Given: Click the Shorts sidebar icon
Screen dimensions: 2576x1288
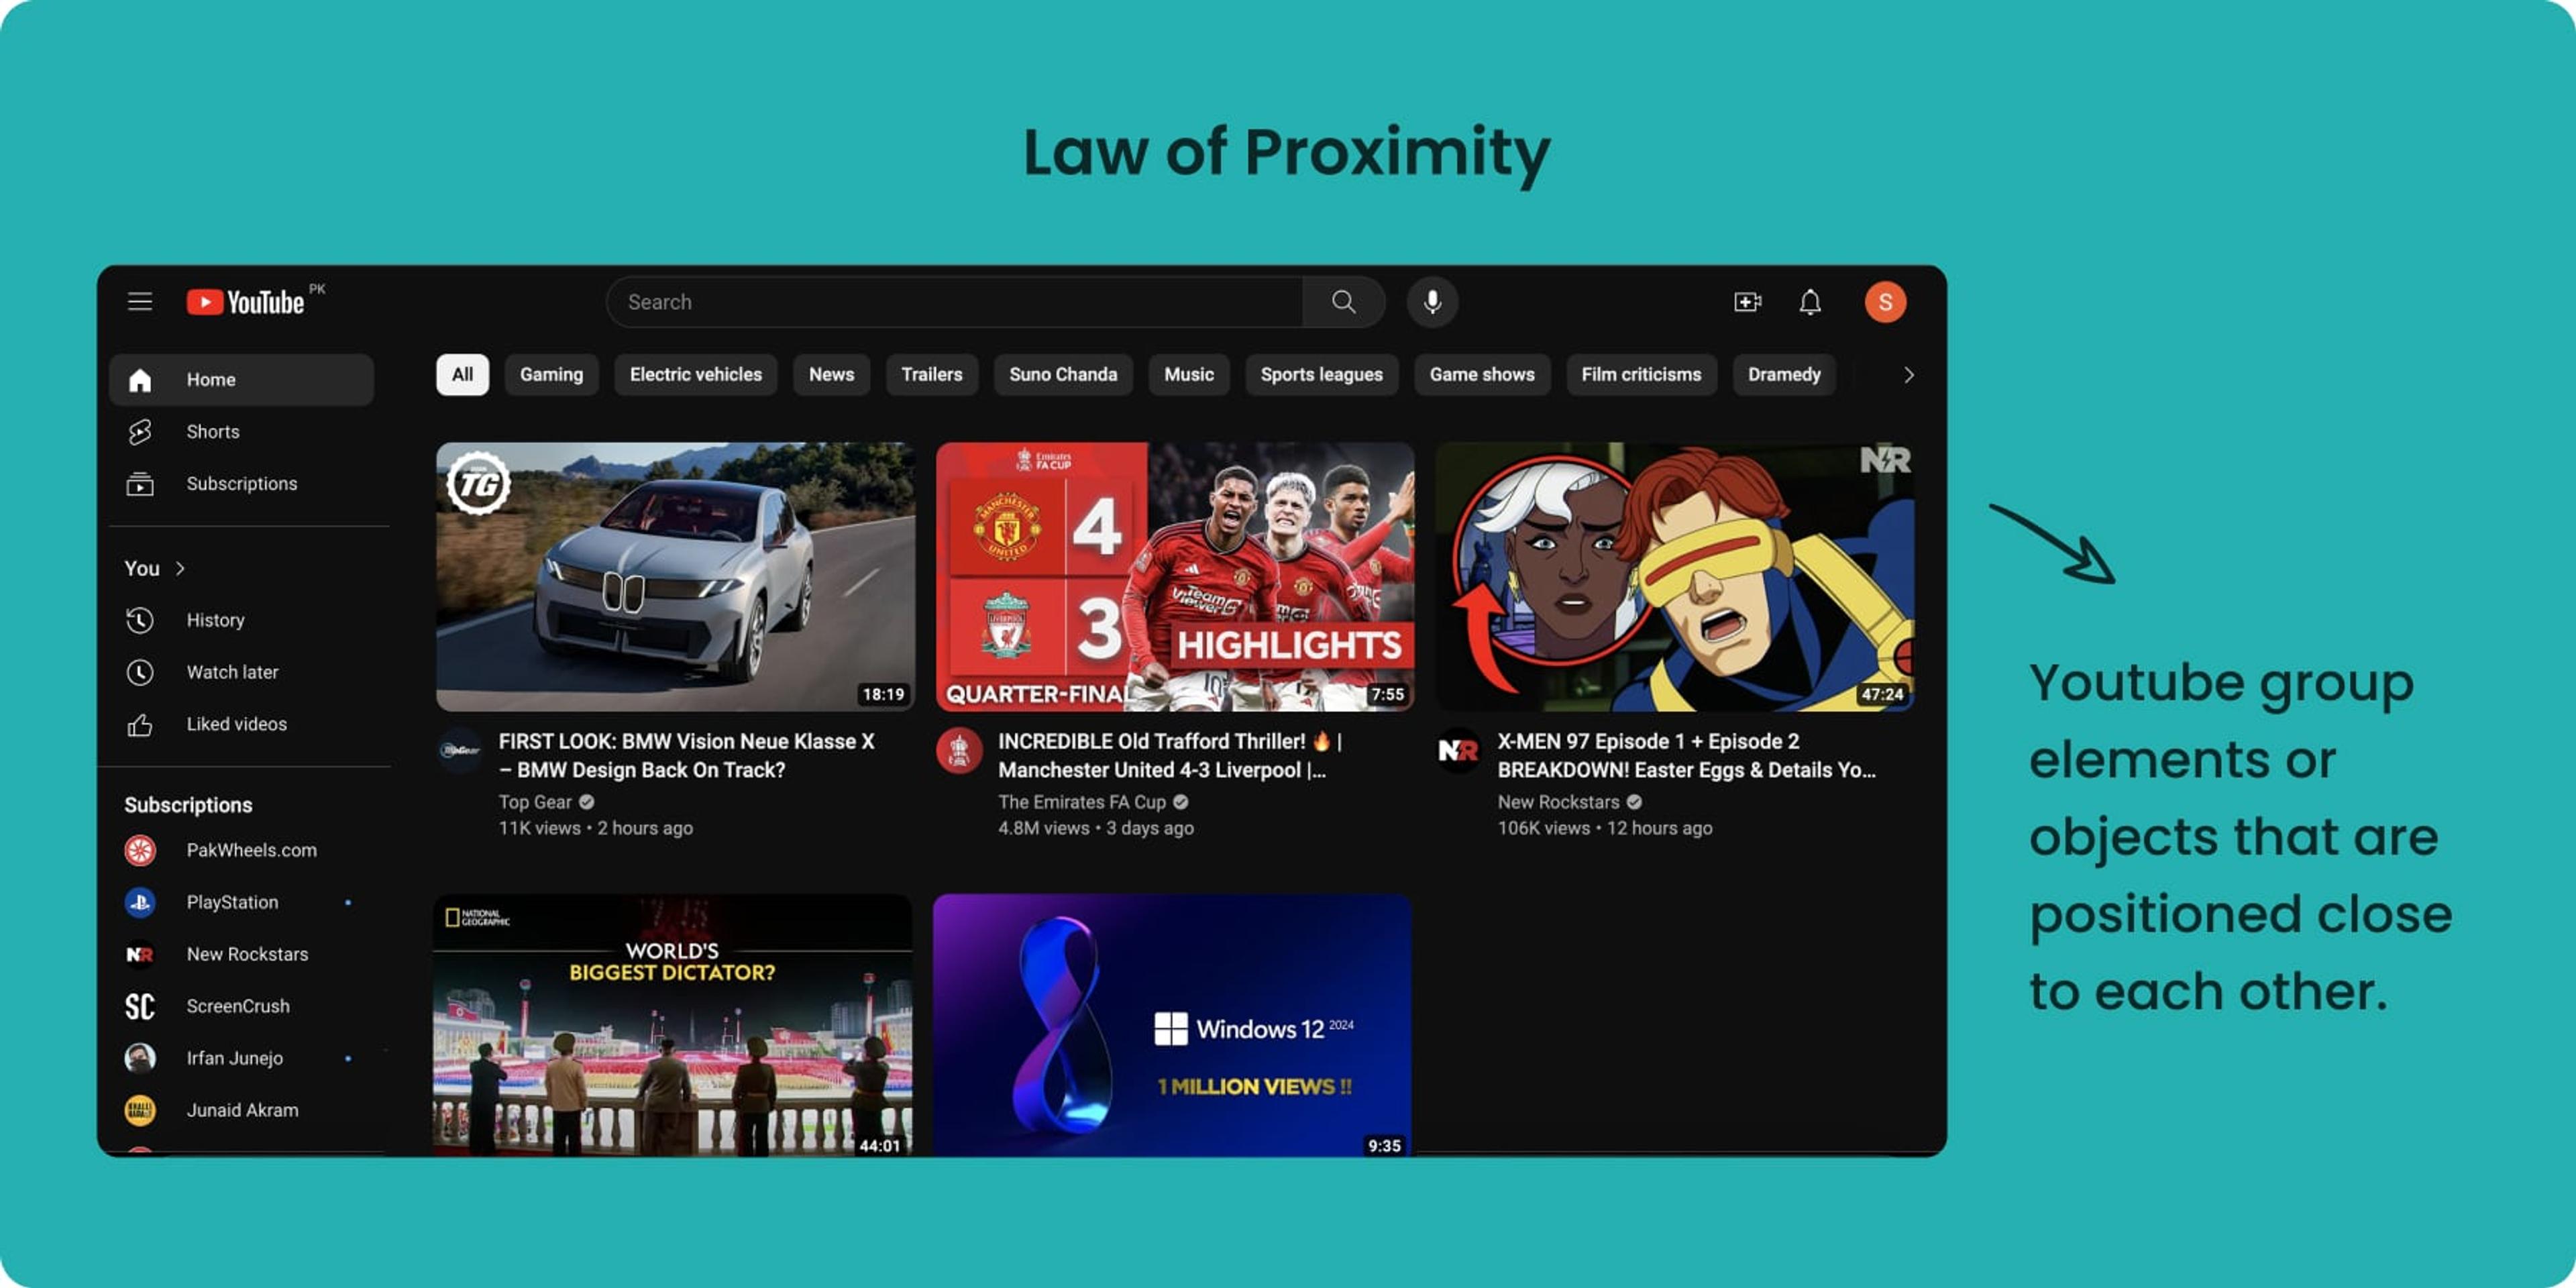Looking at the screenshot, I should coord(140,432).
